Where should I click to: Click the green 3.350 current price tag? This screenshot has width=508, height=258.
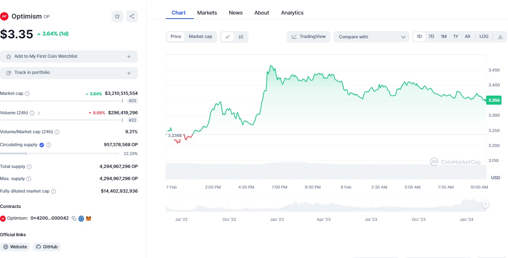click(x=494, y=100)
